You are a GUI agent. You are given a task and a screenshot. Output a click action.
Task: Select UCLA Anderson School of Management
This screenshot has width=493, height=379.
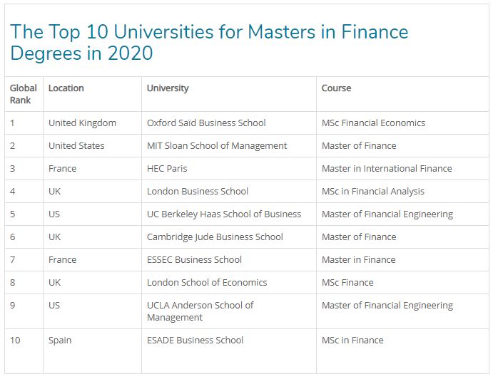pyautogui.click(x=200, y=311)
